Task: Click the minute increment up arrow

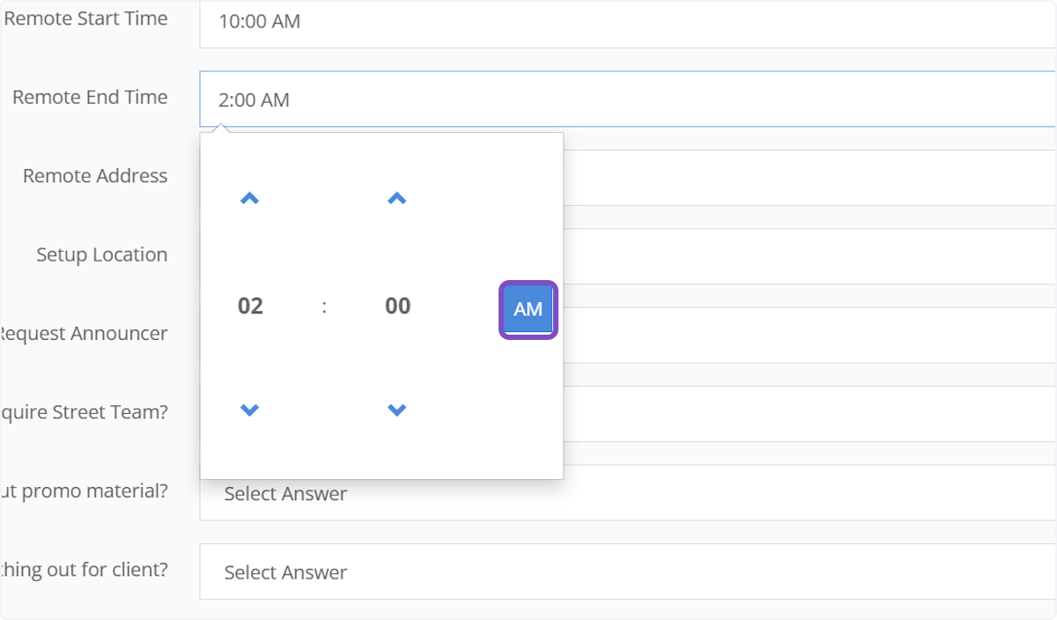Action: click(x=397, y=199)
